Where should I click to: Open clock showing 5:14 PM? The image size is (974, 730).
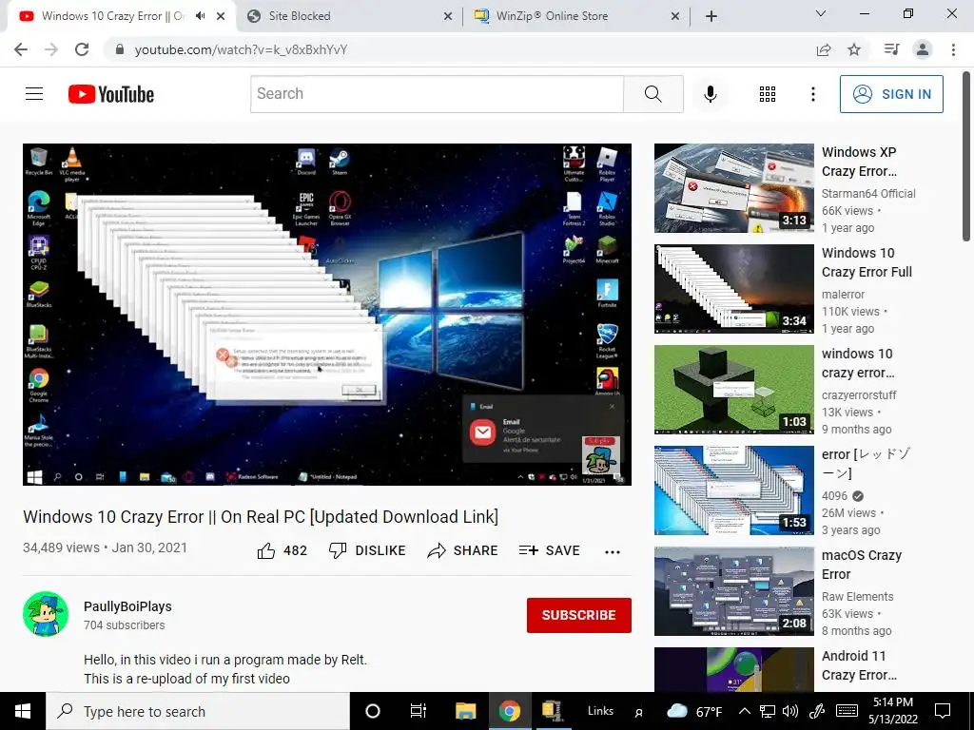click(x=893, y=711)
